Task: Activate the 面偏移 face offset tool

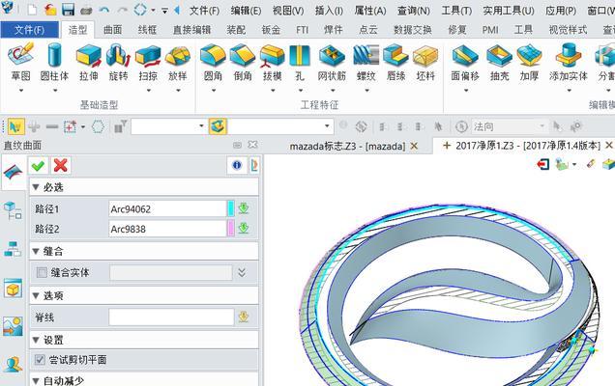Action: 465,63
